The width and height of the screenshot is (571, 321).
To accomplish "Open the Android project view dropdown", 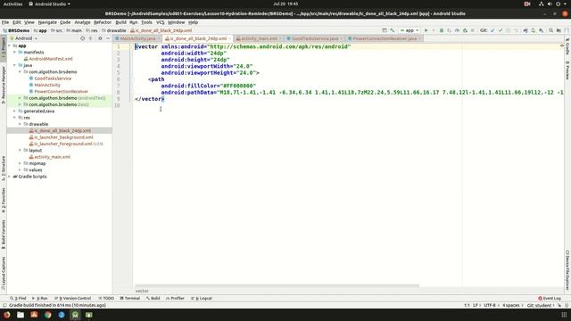I will click(x=24, y=38).
